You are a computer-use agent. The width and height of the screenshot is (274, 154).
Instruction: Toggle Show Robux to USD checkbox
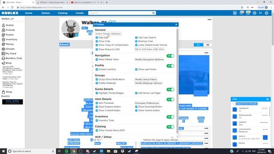pos(97,50)
